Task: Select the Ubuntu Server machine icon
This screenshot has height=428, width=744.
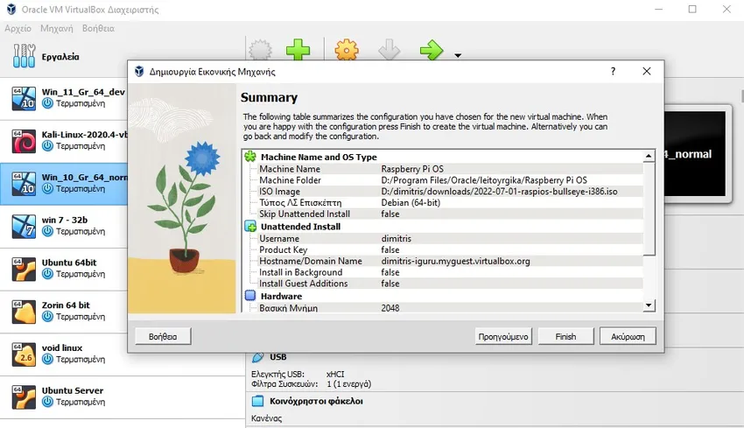Action: coord(24,397)
